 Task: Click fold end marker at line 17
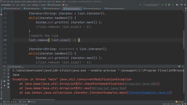click(x=13, y=31)
